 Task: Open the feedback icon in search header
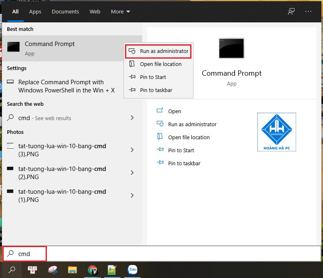(291, 11)
